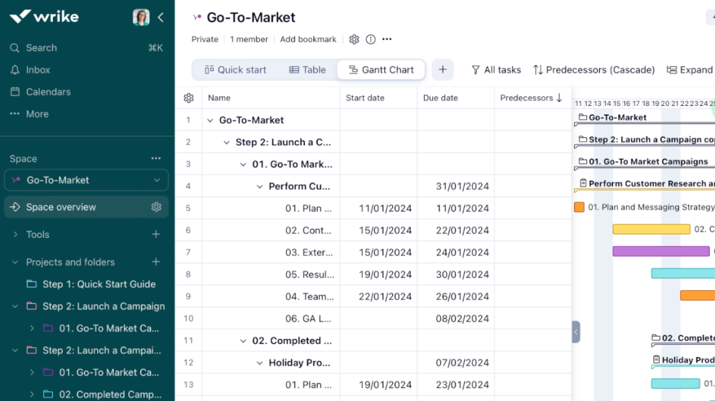Collapse Holiday Pro... table row
715x401 pixels.
point(260,363)
